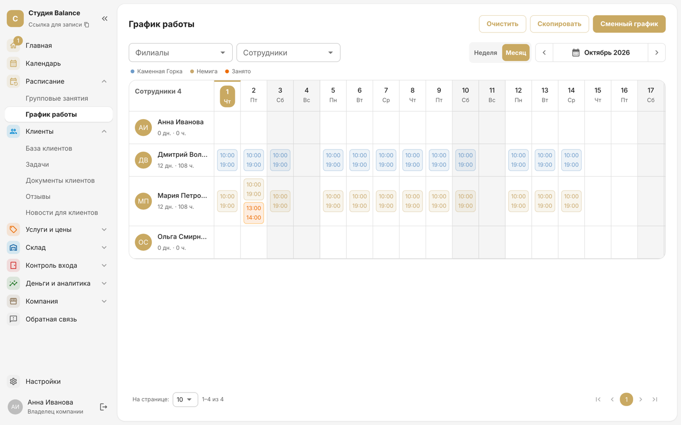
Task: Expand the Услуги и цены section
Action: [x=104, y=230]
